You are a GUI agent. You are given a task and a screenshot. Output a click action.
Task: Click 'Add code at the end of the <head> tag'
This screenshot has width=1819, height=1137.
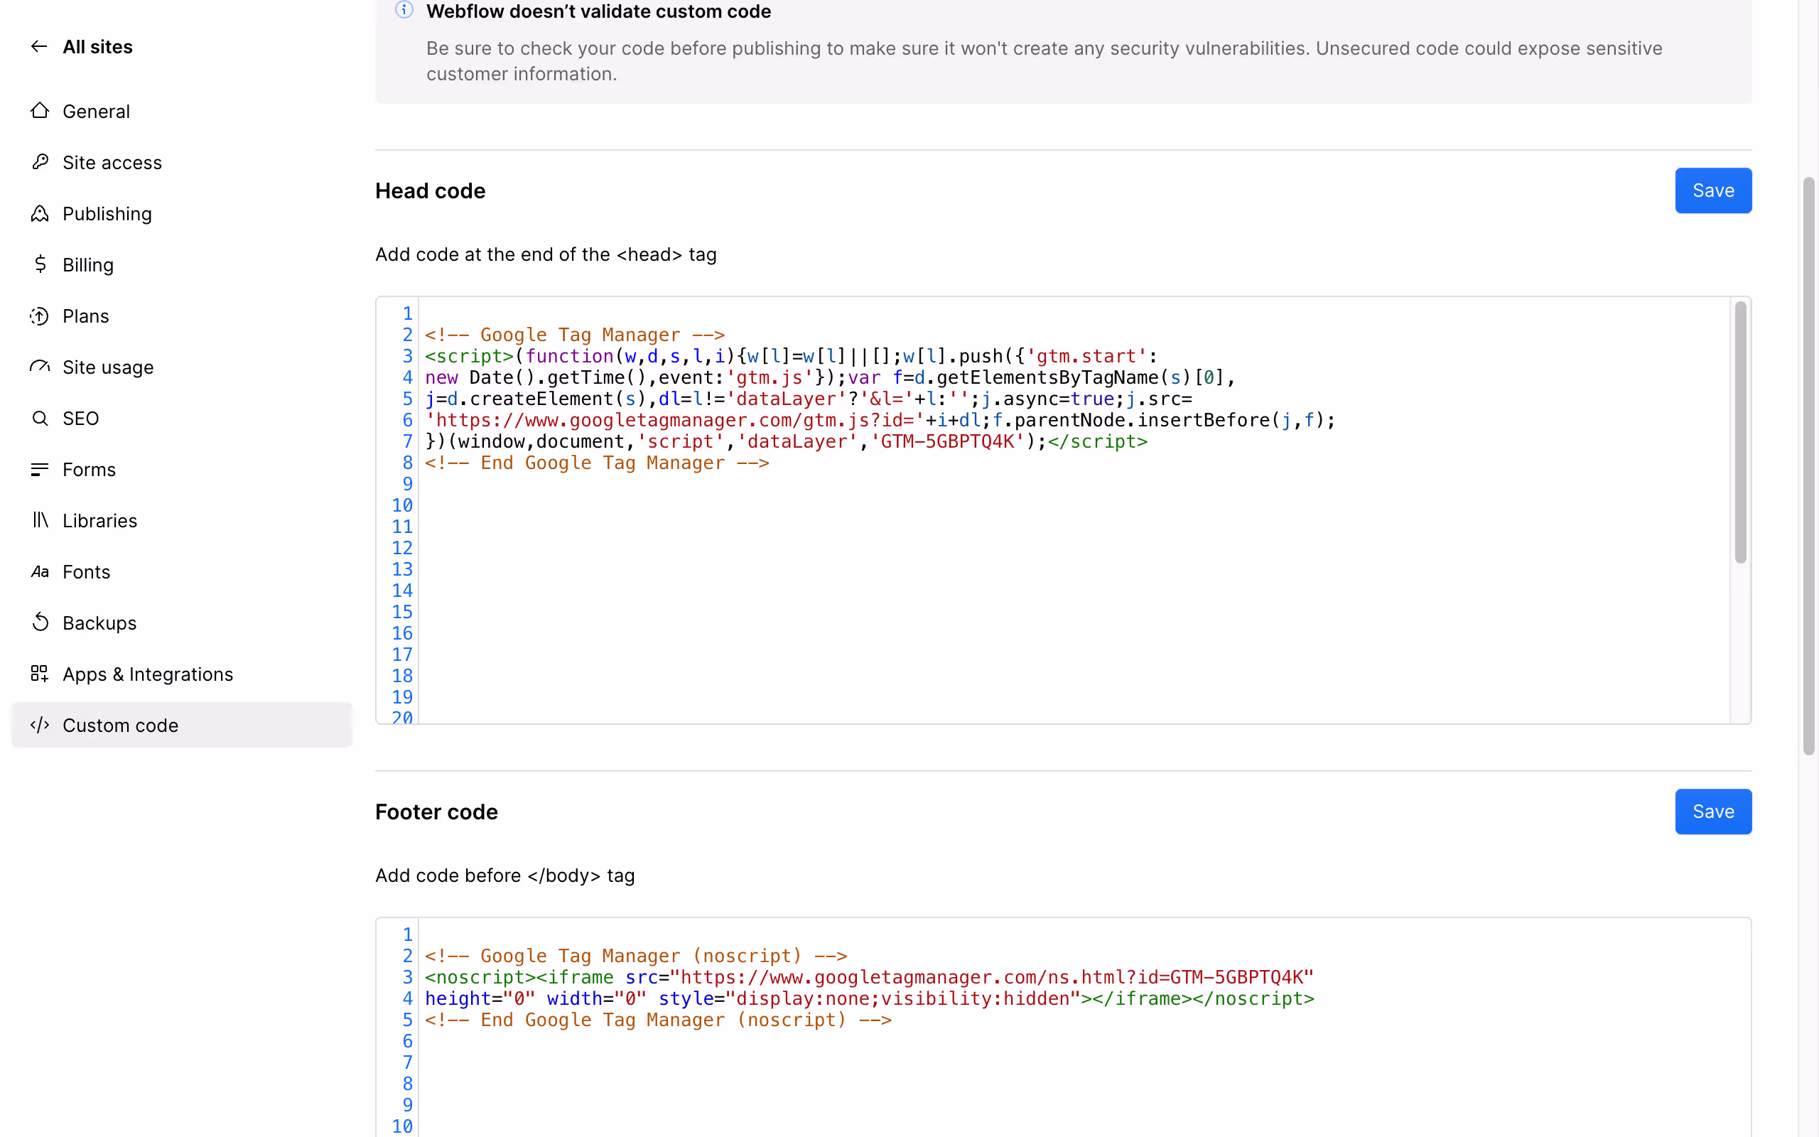pos(546,254)
